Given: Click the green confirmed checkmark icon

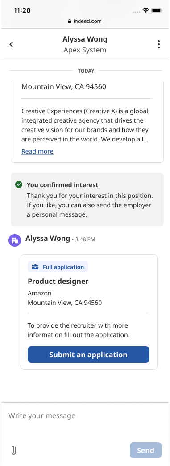Looking at the screenshot, I should [x=19, y=184].
